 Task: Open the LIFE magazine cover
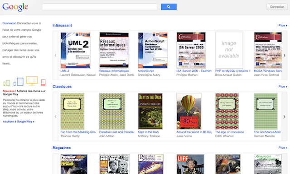pos(190,164)
